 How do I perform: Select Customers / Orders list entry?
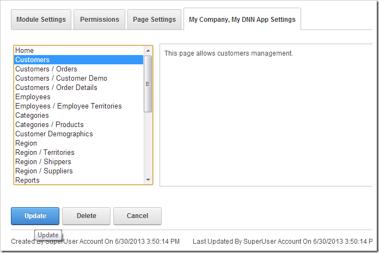[x=79, y=69]
